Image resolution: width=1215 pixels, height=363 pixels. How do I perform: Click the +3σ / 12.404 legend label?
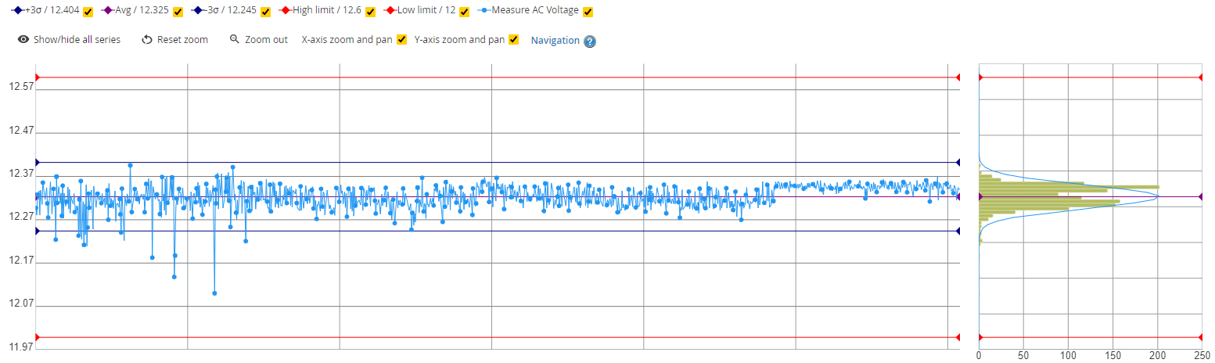pos(52,11)
